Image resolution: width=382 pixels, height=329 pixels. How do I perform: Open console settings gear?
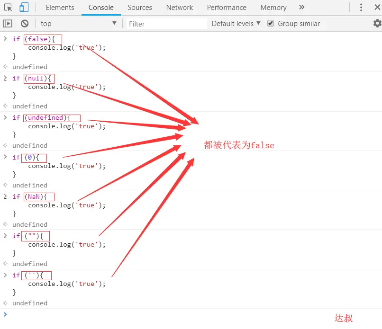point(377,23)
